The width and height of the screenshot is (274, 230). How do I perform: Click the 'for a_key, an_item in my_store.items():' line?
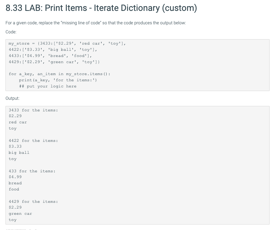coord(60,74)
